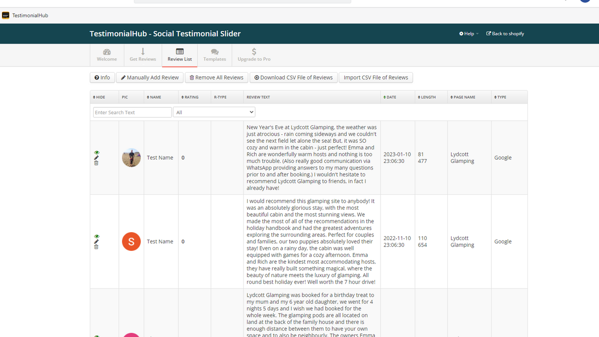The height and width of the screenshot is (337, 599).
Task: Click the Manually Add Review button
Action: pyautogui.click(x=150, y=78)
